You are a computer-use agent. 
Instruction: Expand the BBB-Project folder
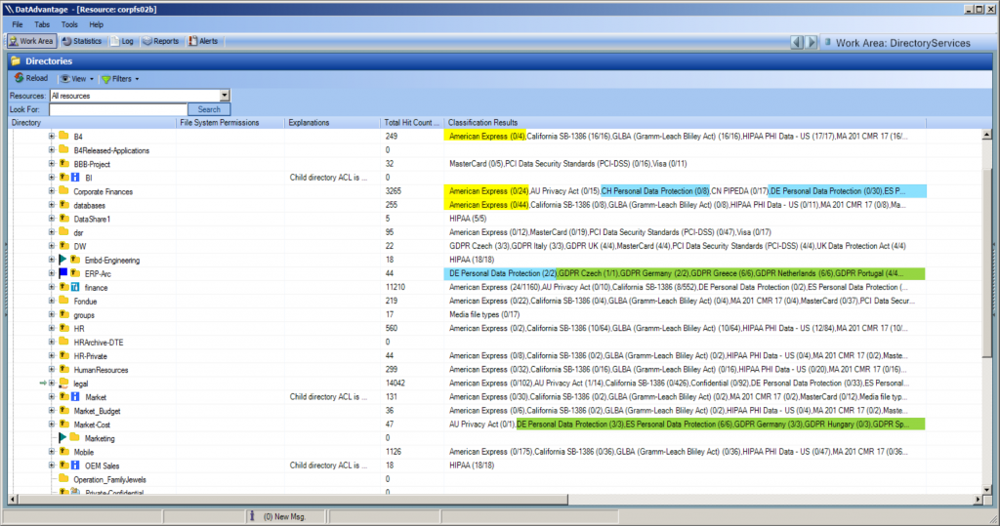pos(52,164)
